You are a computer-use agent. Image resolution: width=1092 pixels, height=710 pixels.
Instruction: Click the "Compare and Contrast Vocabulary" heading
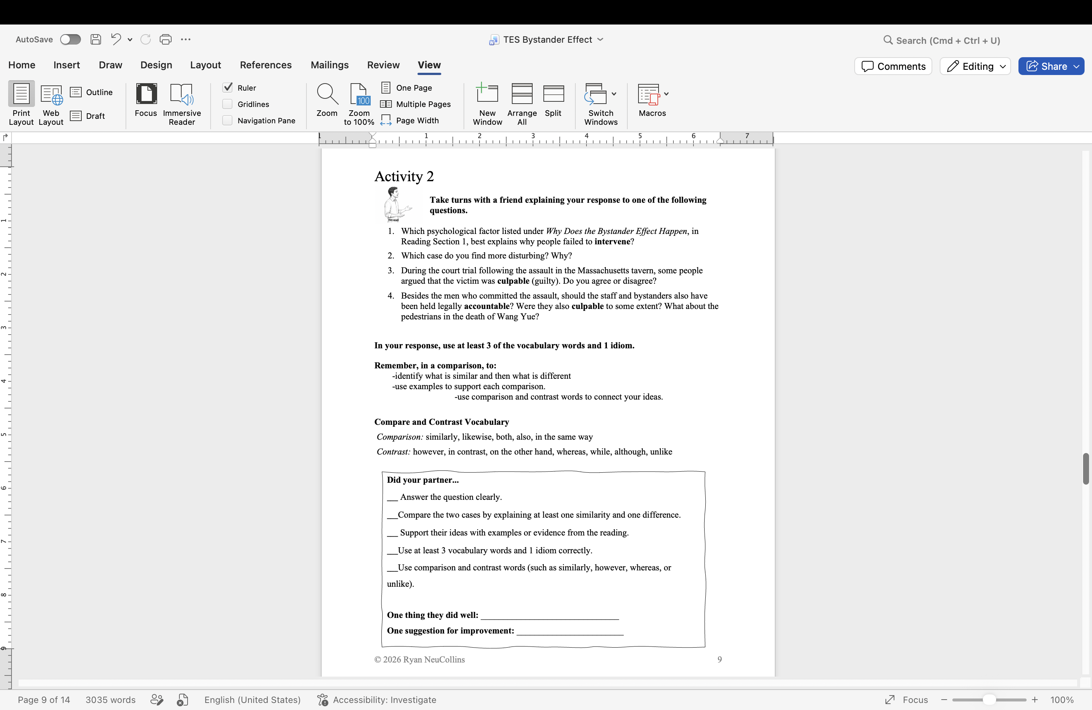pyautogui.click(x=441, y=422)
